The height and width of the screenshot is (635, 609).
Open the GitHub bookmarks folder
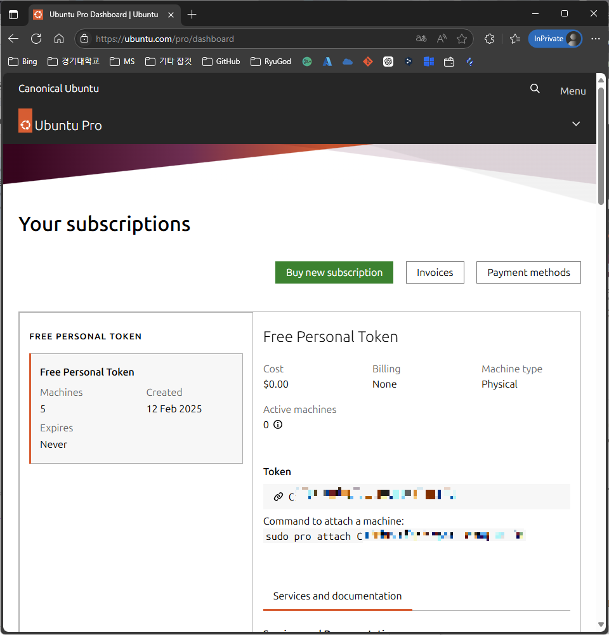pos(221,62)
